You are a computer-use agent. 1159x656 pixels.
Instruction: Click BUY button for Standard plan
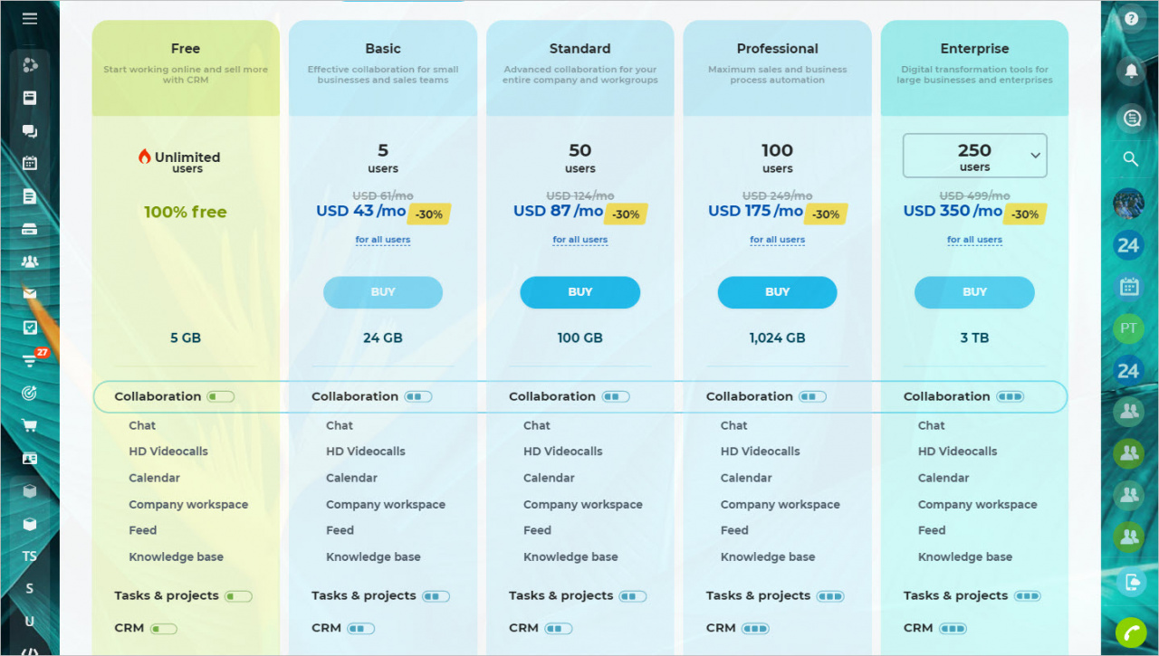click(579, 292)
